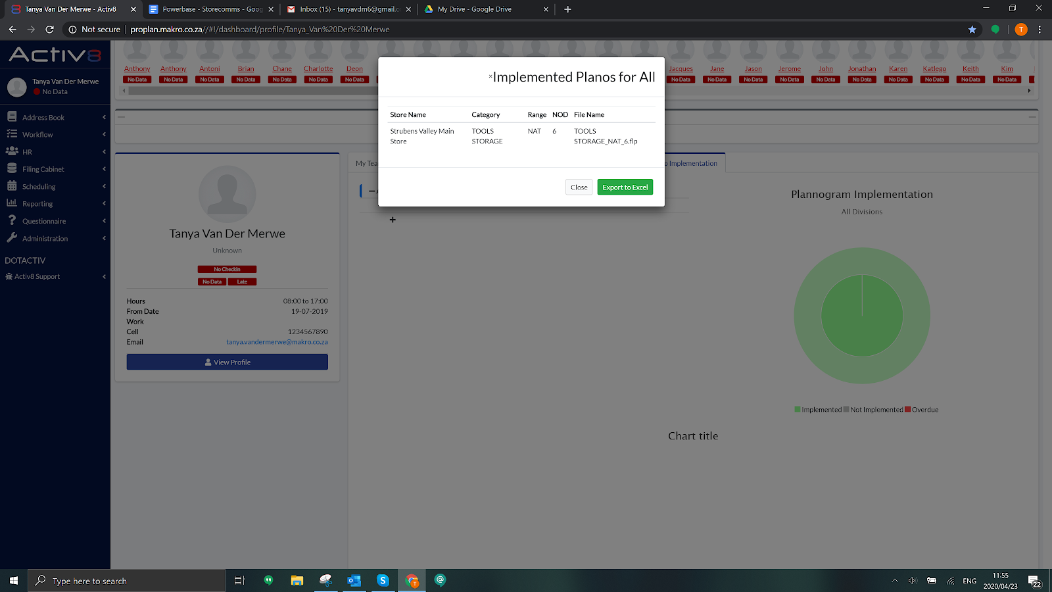Screen dimensions: 1052x592
Task: Switch to the My Team tab
Action: pos(366,163)
